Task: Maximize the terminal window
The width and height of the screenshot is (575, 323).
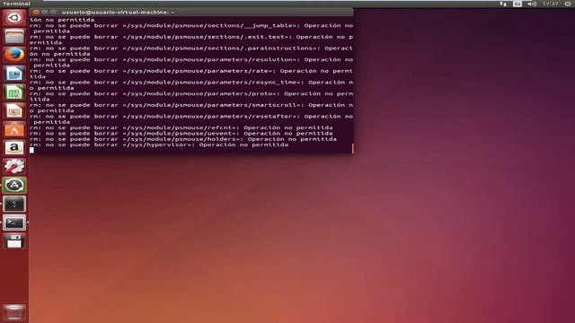Action: (54, 12)
